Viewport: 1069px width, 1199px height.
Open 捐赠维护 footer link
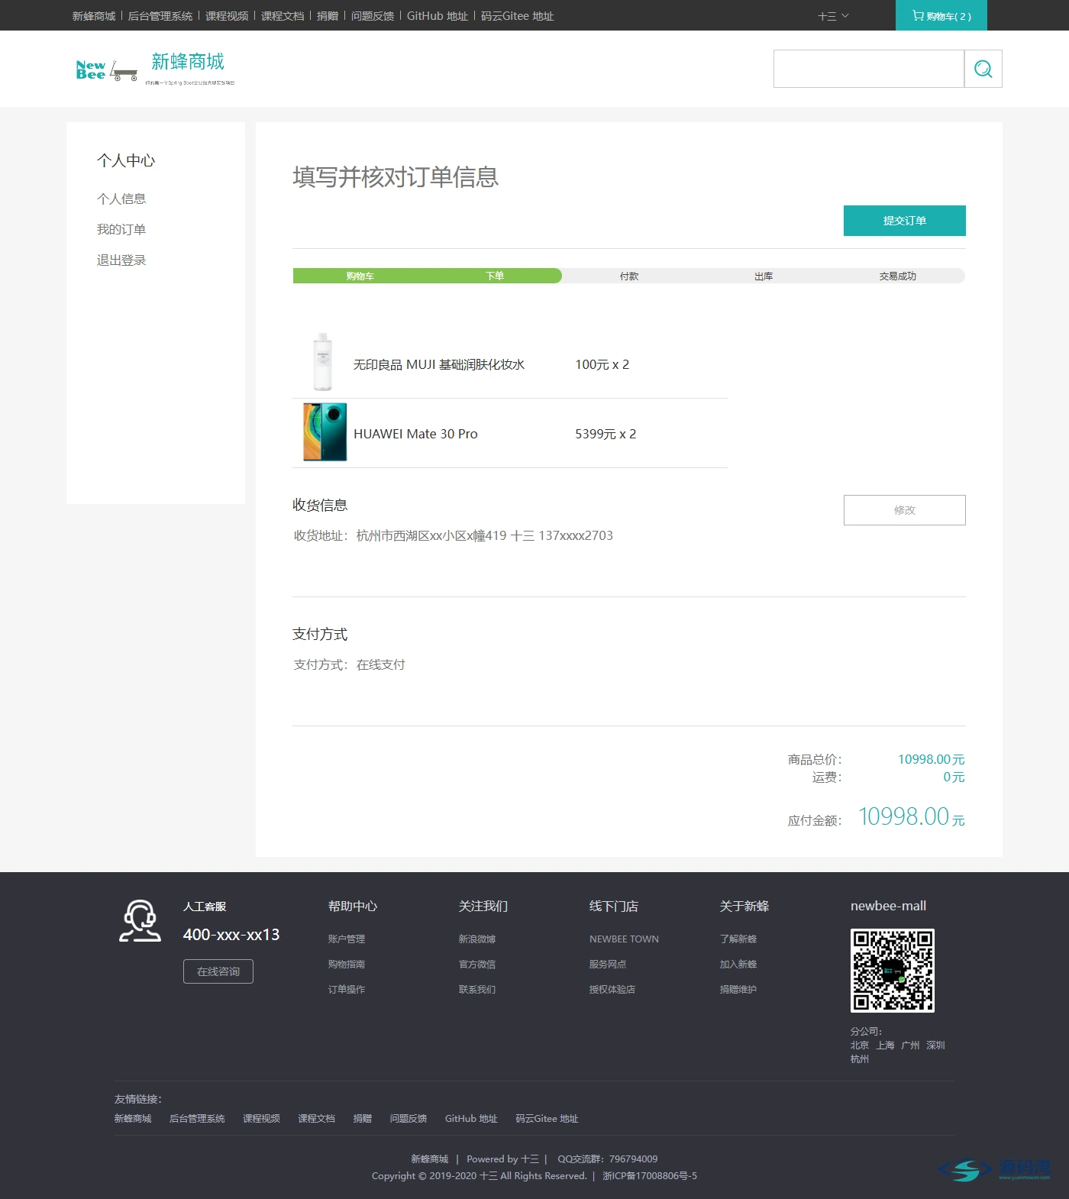click(738, 990)
